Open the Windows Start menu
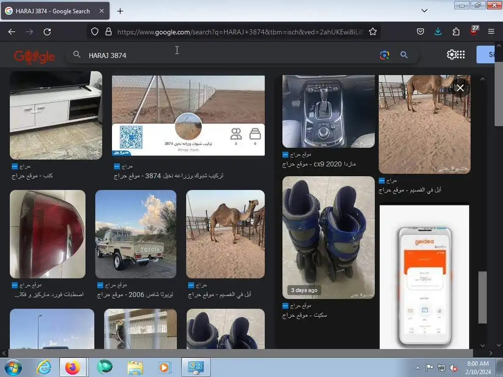503x377 pixels. (x=13, y=367)
